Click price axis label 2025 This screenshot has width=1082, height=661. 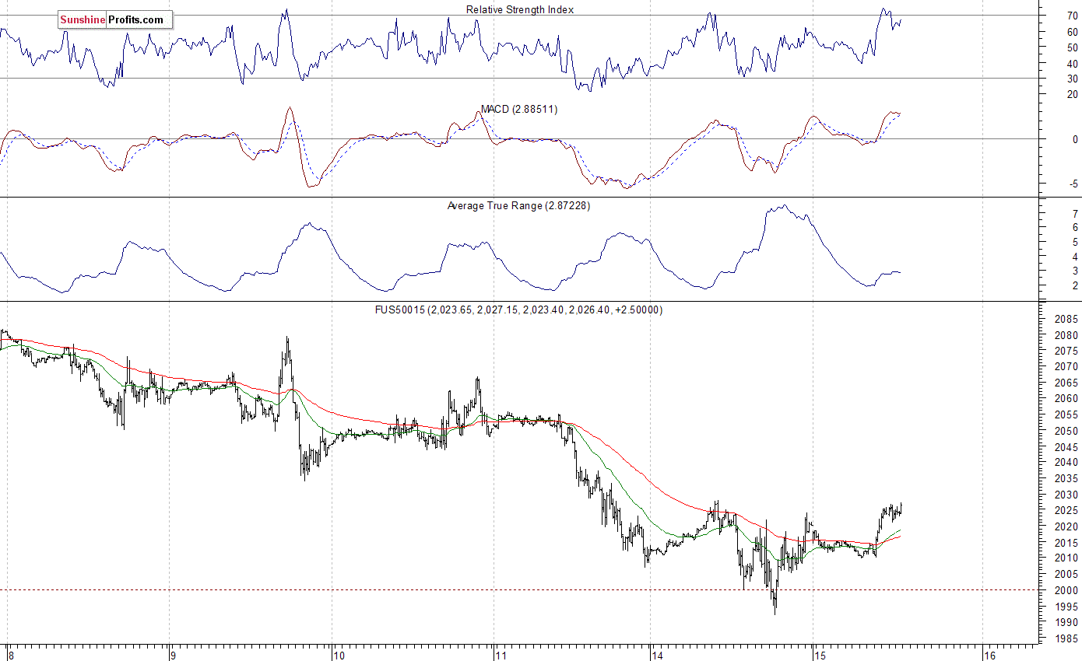[x=1067, y=511]
